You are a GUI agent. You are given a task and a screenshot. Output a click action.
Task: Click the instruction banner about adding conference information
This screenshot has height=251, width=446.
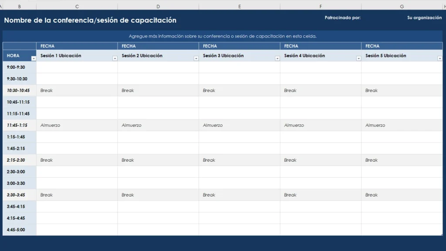(x=222, y=37)
